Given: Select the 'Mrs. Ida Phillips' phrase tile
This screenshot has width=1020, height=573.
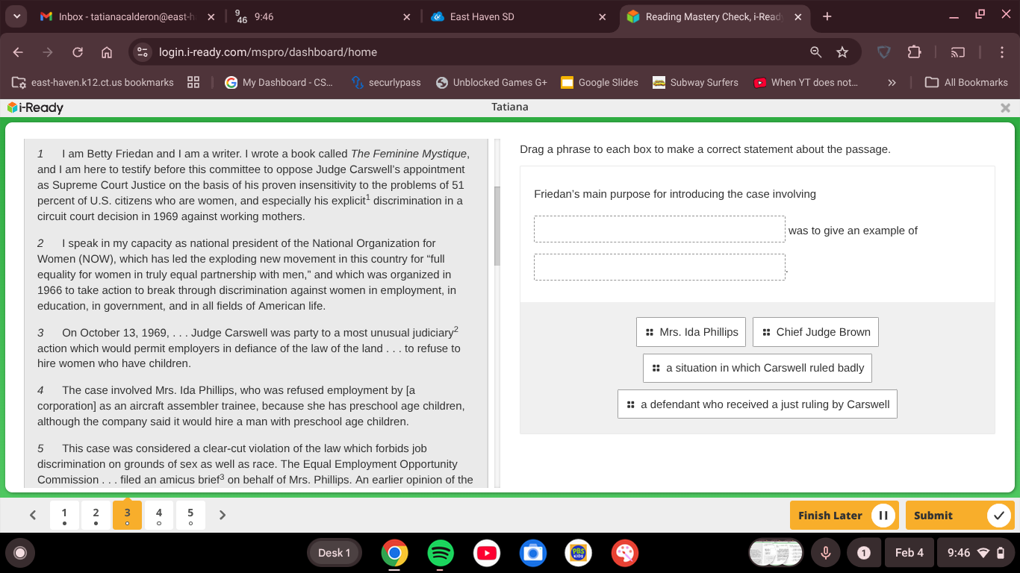Looking at the screenshot, I should pos(691,332).
